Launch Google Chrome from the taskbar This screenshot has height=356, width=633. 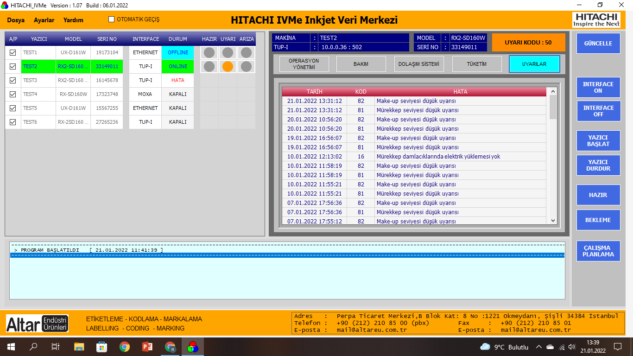pos(124,347)
